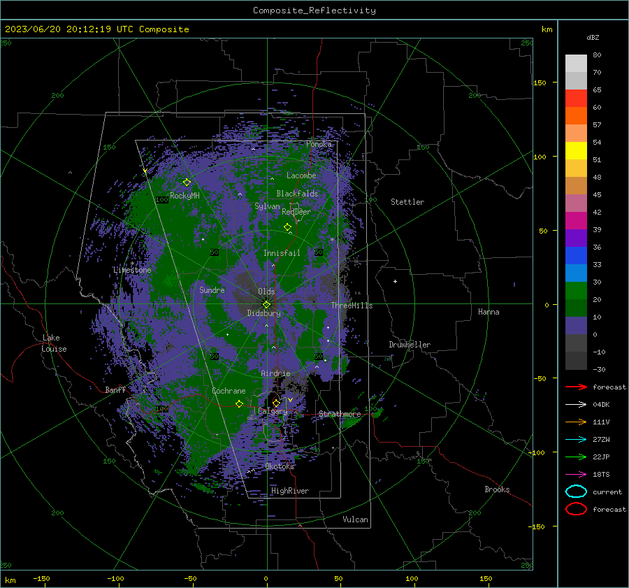Viewport: 629px width, 588px height.
Task: Click the cyan current ellipse in legend
Action: pyautogui.click(x=576, y=492)
